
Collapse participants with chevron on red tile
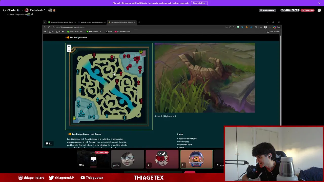coord(159,154)
